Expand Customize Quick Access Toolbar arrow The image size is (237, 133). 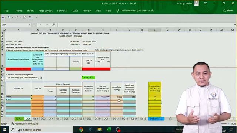click(x=36, y=17)
